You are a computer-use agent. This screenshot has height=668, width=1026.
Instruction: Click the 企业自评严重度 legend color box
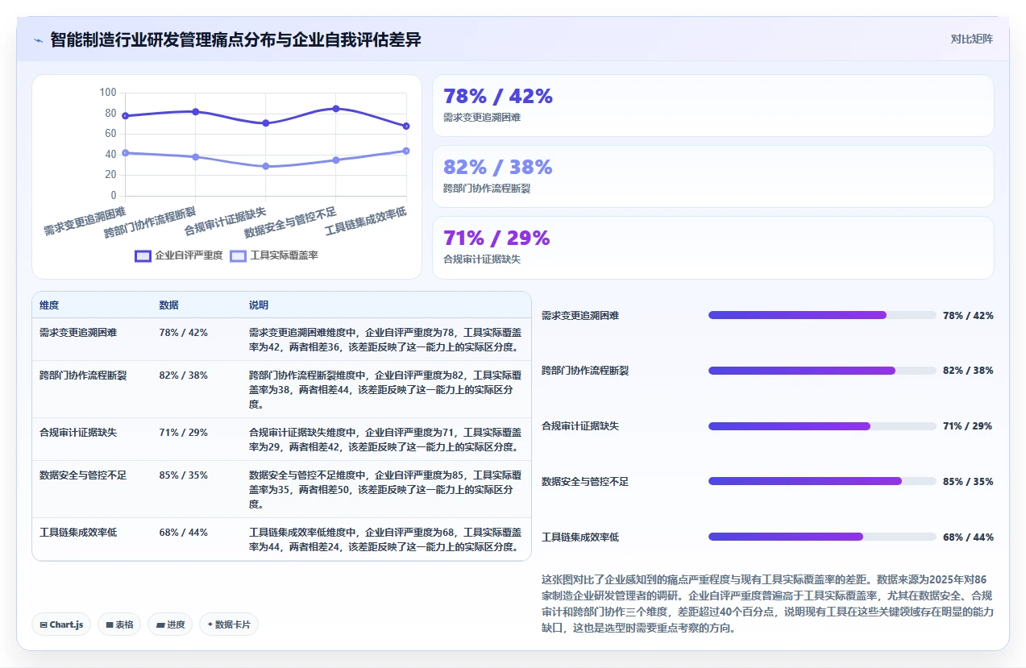point(143,255)
